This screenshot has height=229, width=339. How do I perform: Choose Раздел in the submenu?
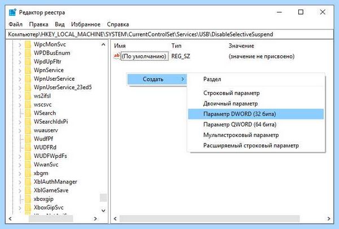[x=256, y=79]
